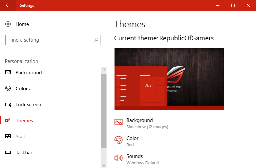Screen dimensions: 256x168
Task: Go to Colors settings page
Action: click(23, 89)
